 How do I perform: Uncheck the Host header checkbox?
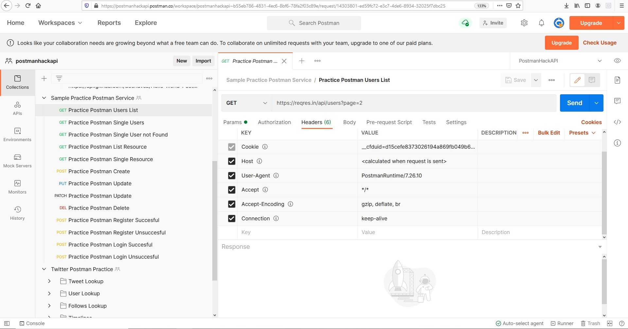coord(232,161)
